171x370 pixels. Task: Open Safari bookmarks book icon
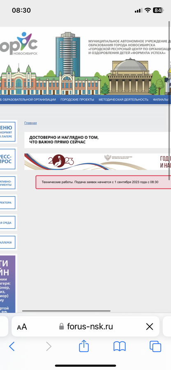pyautogui.click(x=120, y=347)
